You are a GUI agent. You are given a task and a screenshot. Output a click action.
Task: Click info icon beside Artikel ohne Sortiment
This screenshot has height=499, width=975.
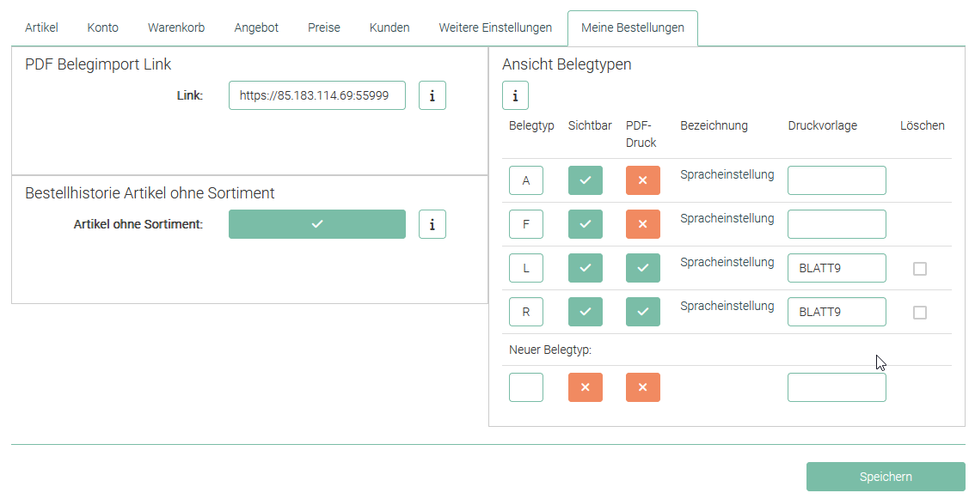[432, 224]
